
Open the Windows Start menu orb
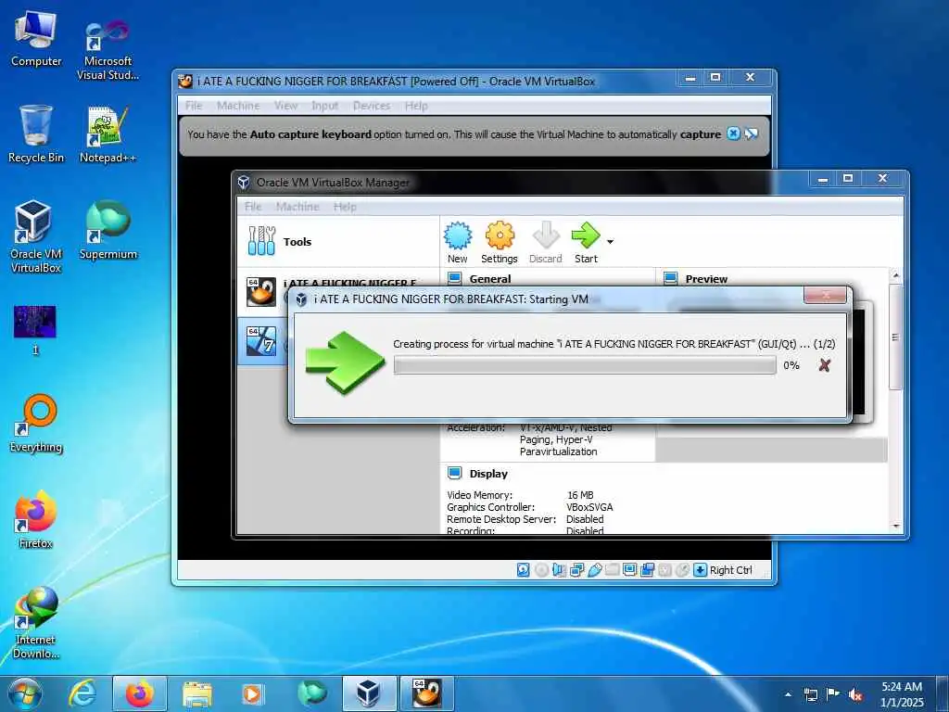[x=25, y=693]
